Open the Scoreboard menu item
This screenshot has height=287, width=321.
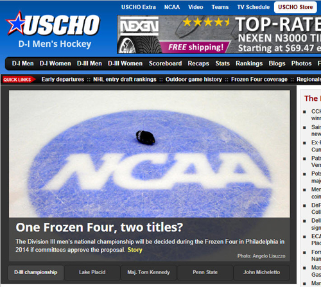(165, 64)
